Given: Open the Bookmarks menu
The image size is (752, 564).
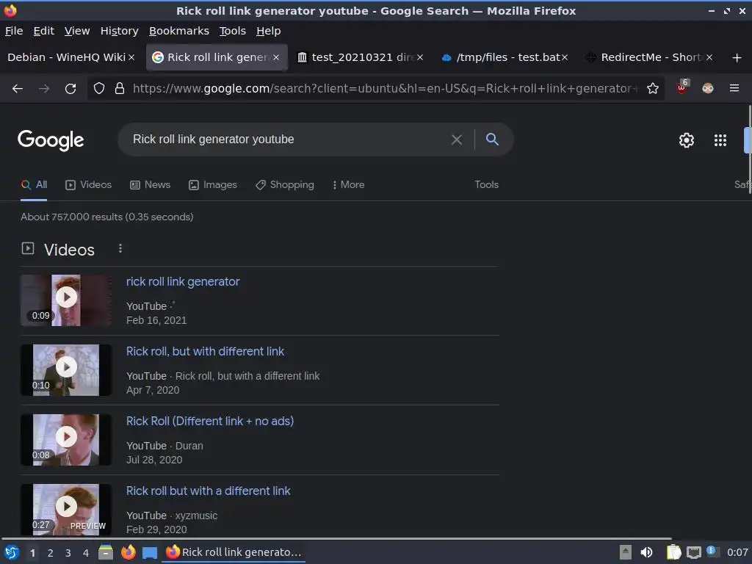Looking at the screenshot, I should point(179,31).
